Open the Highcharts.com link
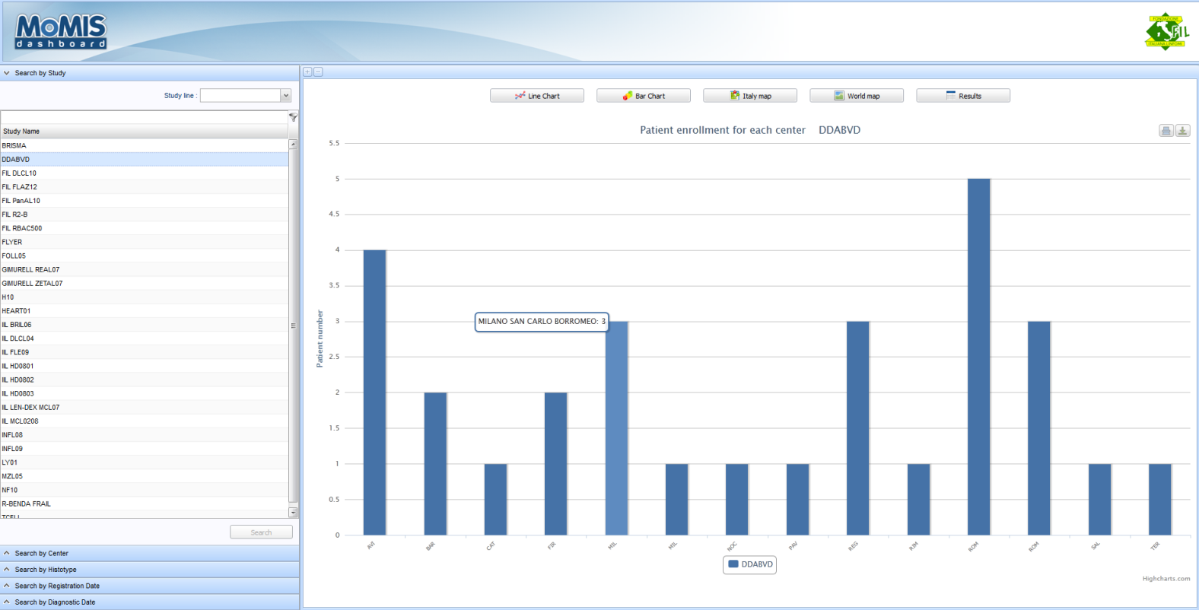 click(1166, 579)
